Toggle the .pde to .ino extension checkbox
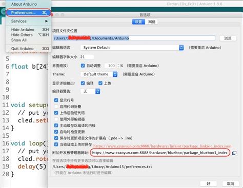 coord(56,138)
